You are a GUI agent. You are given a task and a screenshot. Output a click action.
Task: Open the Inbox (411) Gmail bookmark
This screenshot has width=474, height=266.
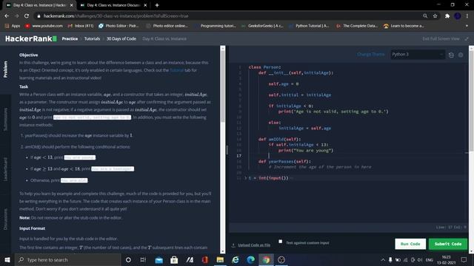(81, 26)
